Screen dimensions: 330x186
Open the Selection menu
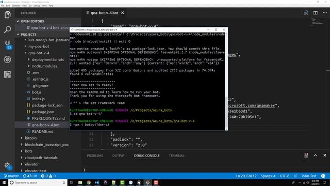tap(16, 6)
